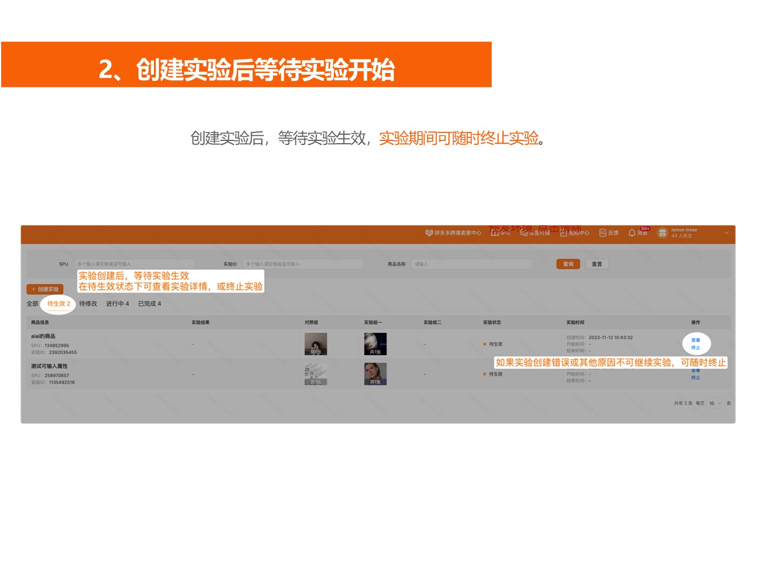Click the 反馈 feedback icon

[602, 232]
